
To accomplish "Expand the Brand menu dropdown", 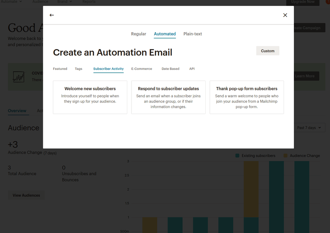I will [x=64, y=2].
